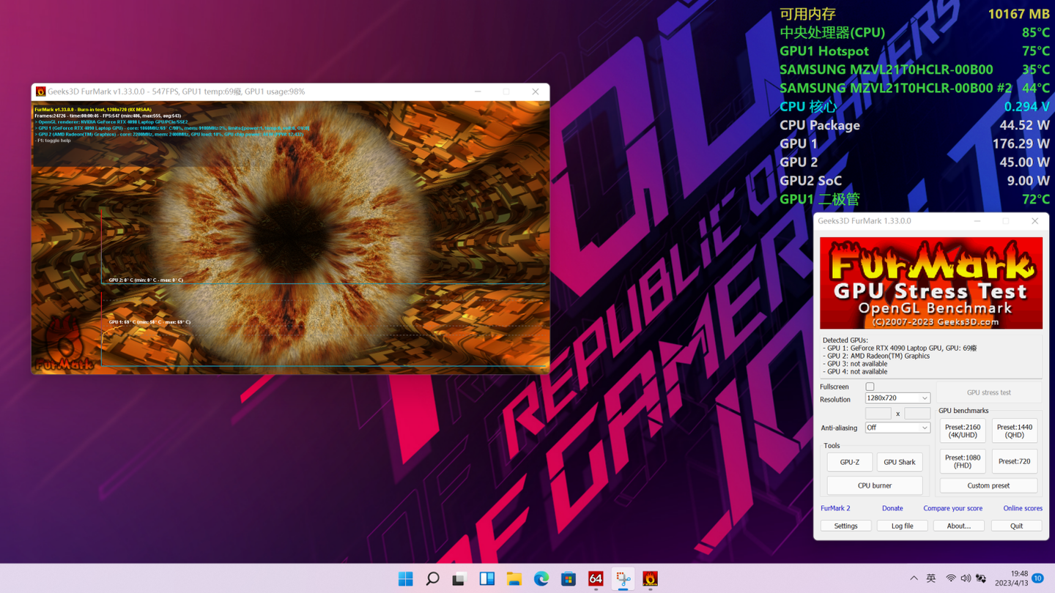Click the SAMSUNG MZVL21T0HCLR-00B00 #2 label

point(896,88)
